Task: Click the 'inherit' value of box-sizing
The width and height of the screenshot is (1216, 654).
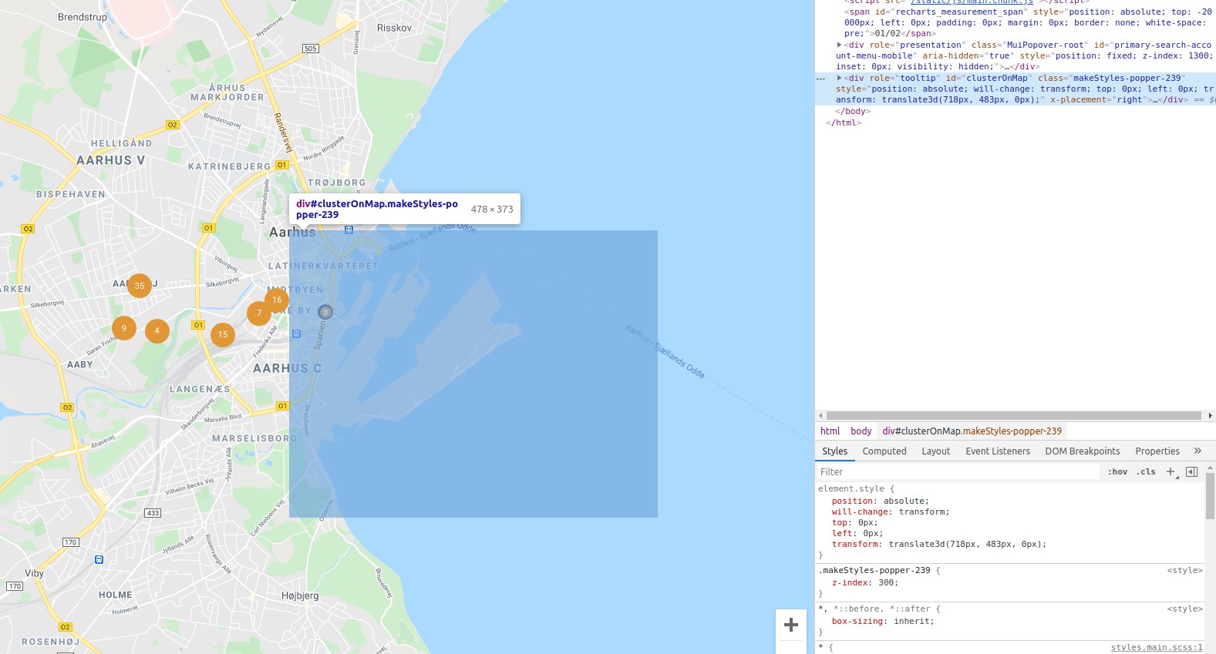Action: (911, 622)
